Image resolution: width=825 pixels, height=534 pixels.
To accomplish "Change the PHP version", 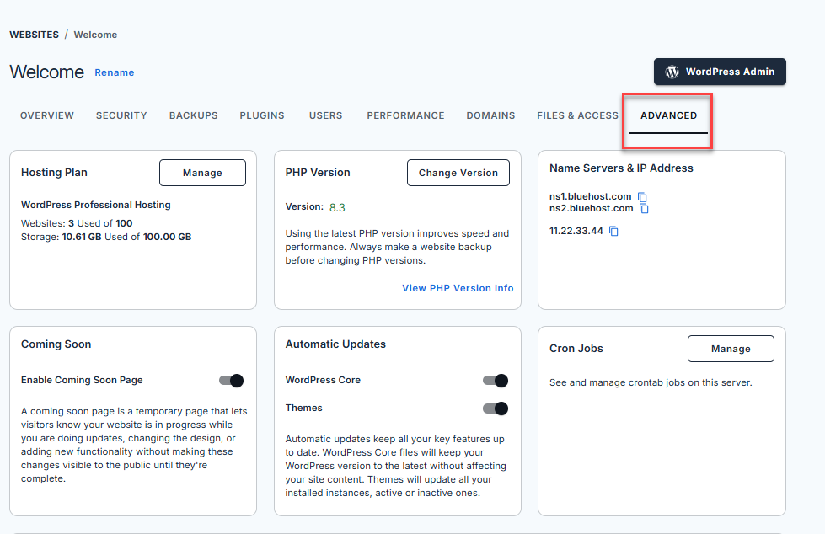I will coord(458,172).
